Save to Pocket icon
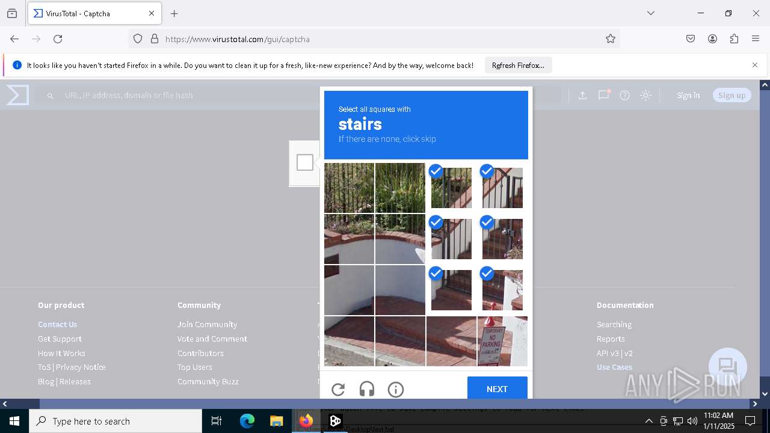The height and width of the screenshot is (433, 770). point(691,39)
